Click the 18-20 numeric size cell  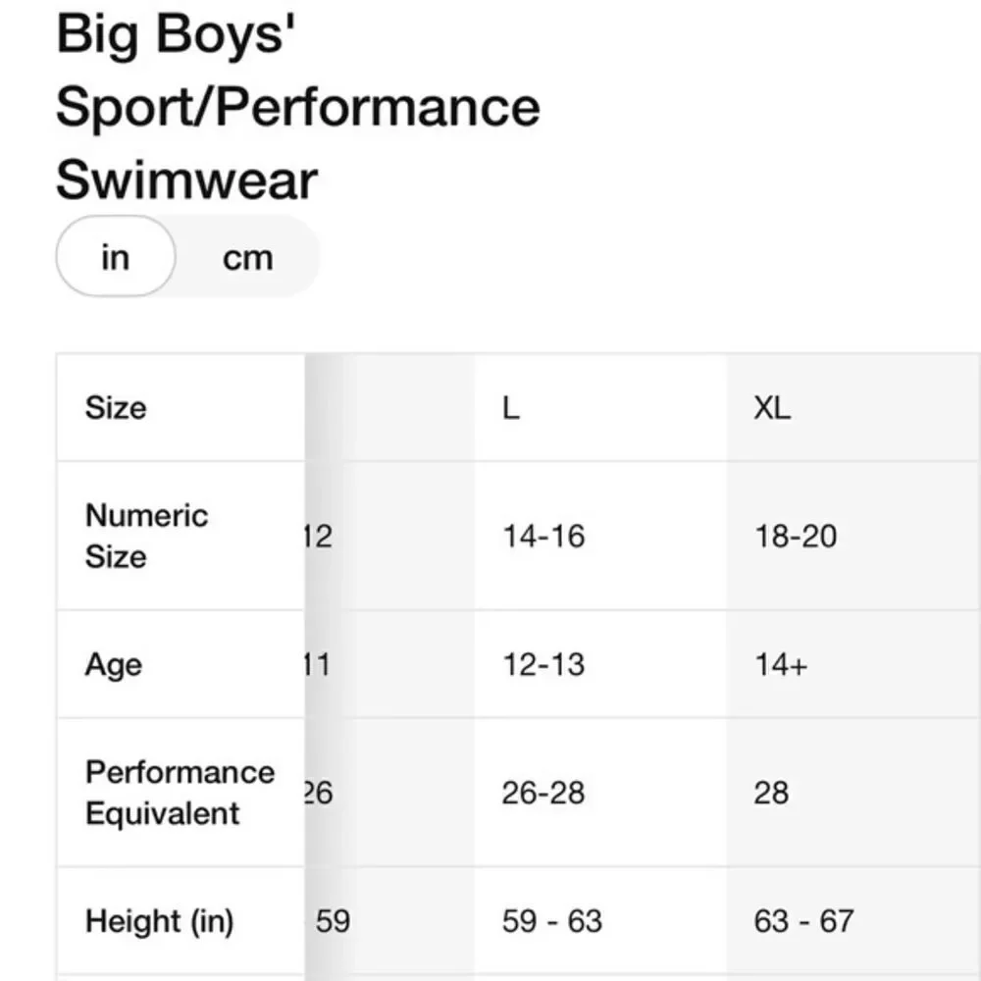pos(796,537)
